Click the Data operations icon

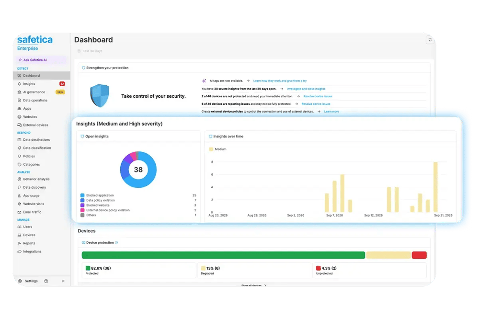(20, 100)
